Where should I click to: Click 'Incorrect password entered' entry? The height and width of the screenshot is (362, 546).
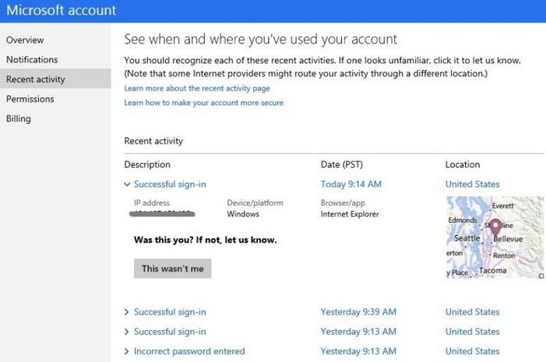[x=189, y=351]
